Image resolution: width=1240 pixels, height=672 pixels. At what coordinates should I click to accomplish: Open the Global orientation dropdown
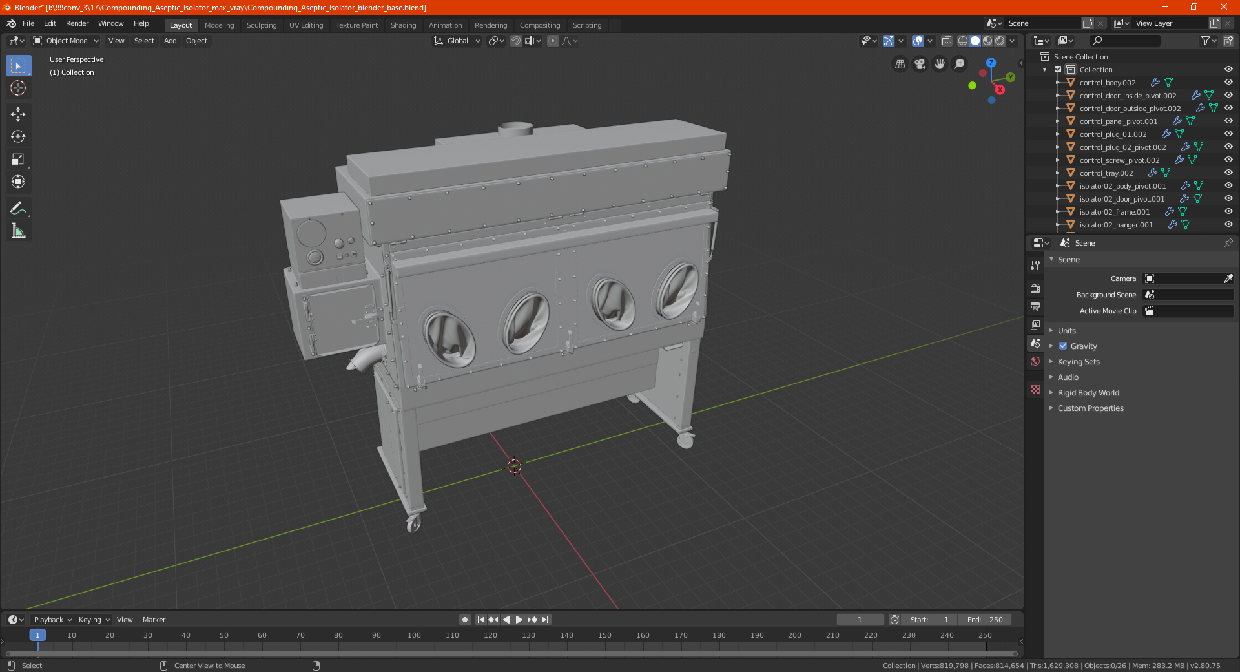click(457, 41)
